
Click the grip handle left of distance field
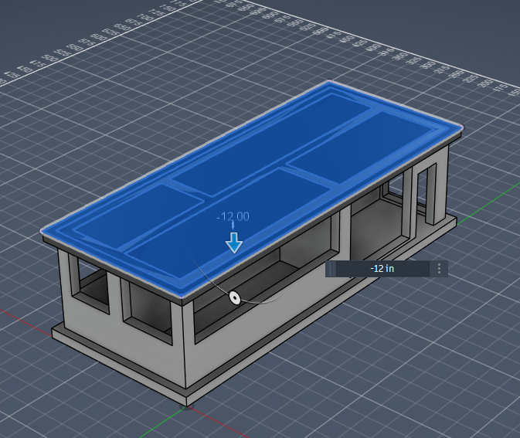pos(330,269)
